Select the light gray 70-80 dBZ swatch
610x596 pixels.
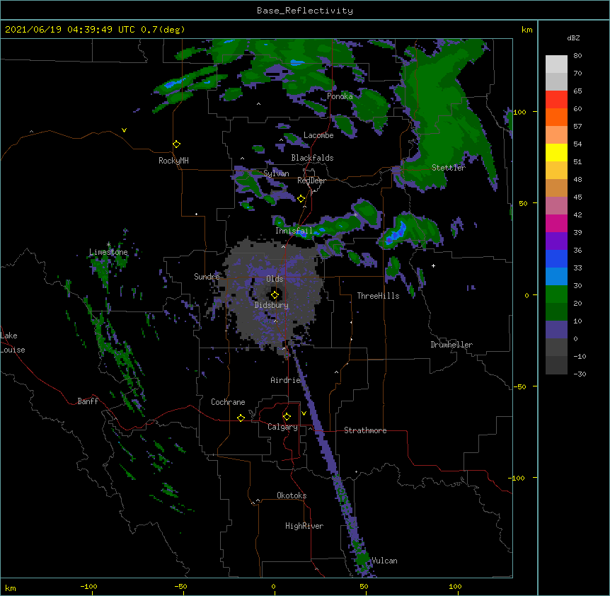(556, 64)
